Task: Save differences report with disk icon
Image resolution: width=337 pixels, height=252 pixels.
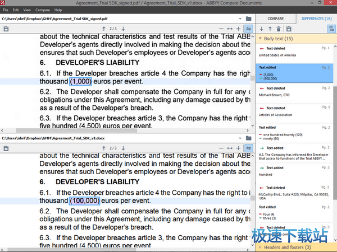Action: (289, 29)
